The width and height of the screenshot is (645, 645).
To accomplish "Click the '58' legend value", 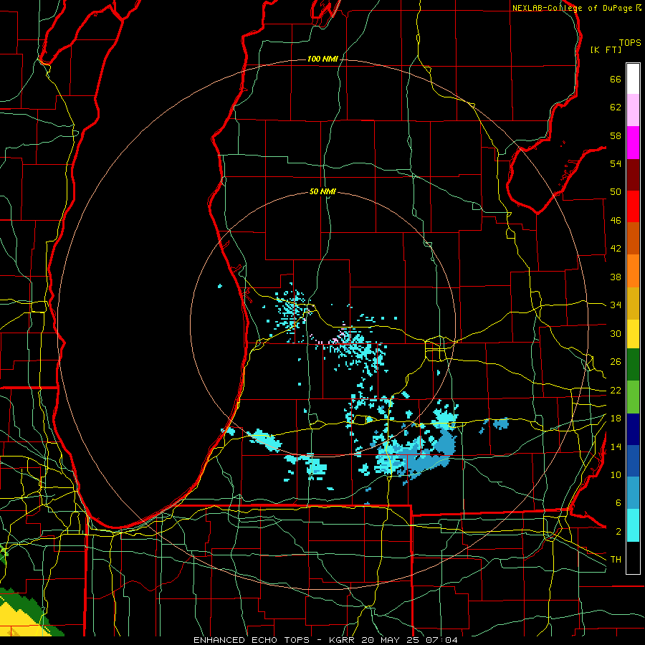I will pos(616,135).
